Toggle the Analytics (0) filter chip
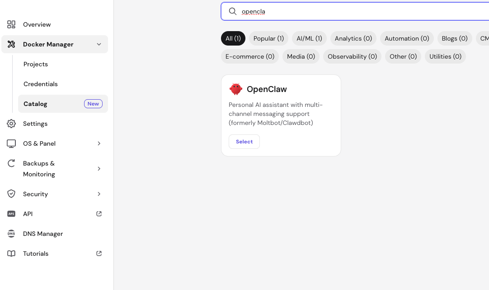The image size is (489, 290). [x=353, y=38]
